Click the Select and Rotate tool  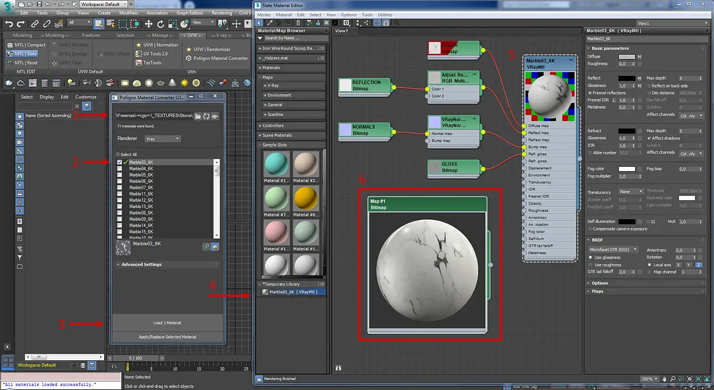coord(161,23)
